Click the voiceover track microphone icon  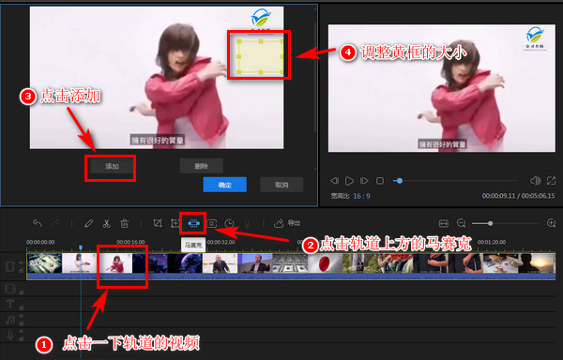click(x=10, y=335)
